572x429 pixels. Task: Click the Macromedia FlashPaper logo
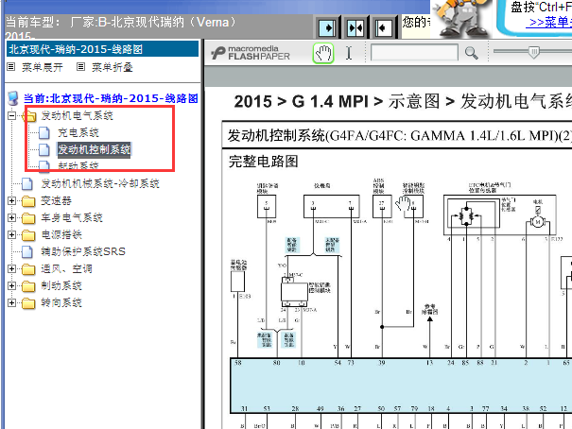pyautogui.click(x=251, y=53)
